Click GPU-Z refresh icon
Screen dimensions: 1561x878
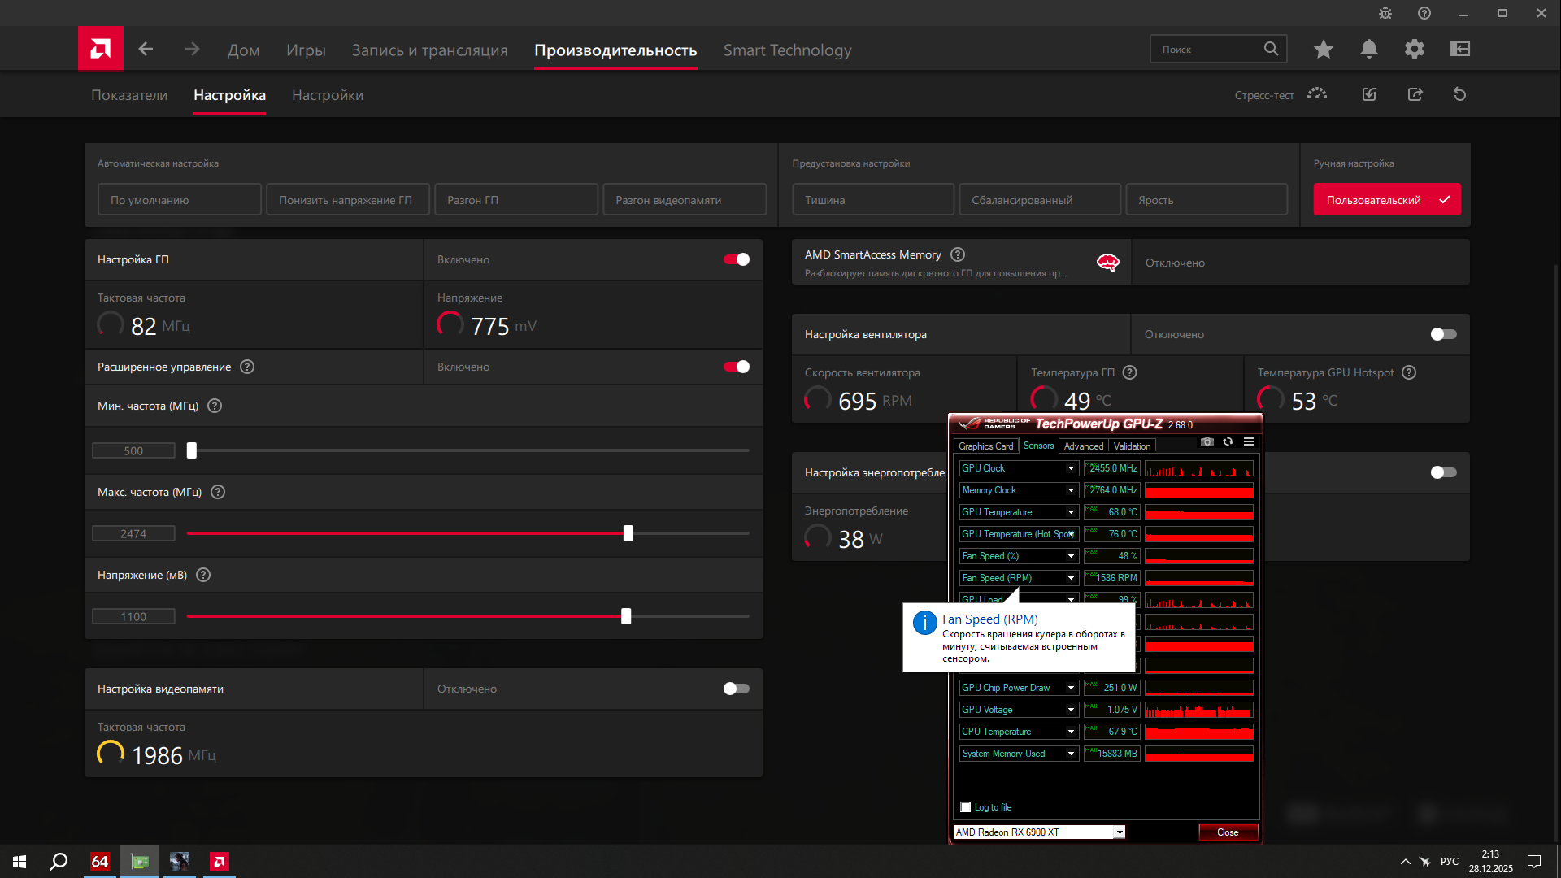[1228, 441]
